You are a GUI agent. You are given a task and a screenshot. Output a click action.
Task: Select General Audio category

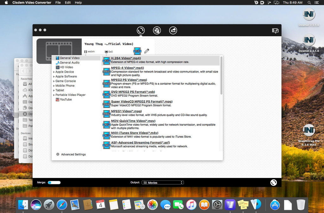pyautogui.click(x=70, y=62)
